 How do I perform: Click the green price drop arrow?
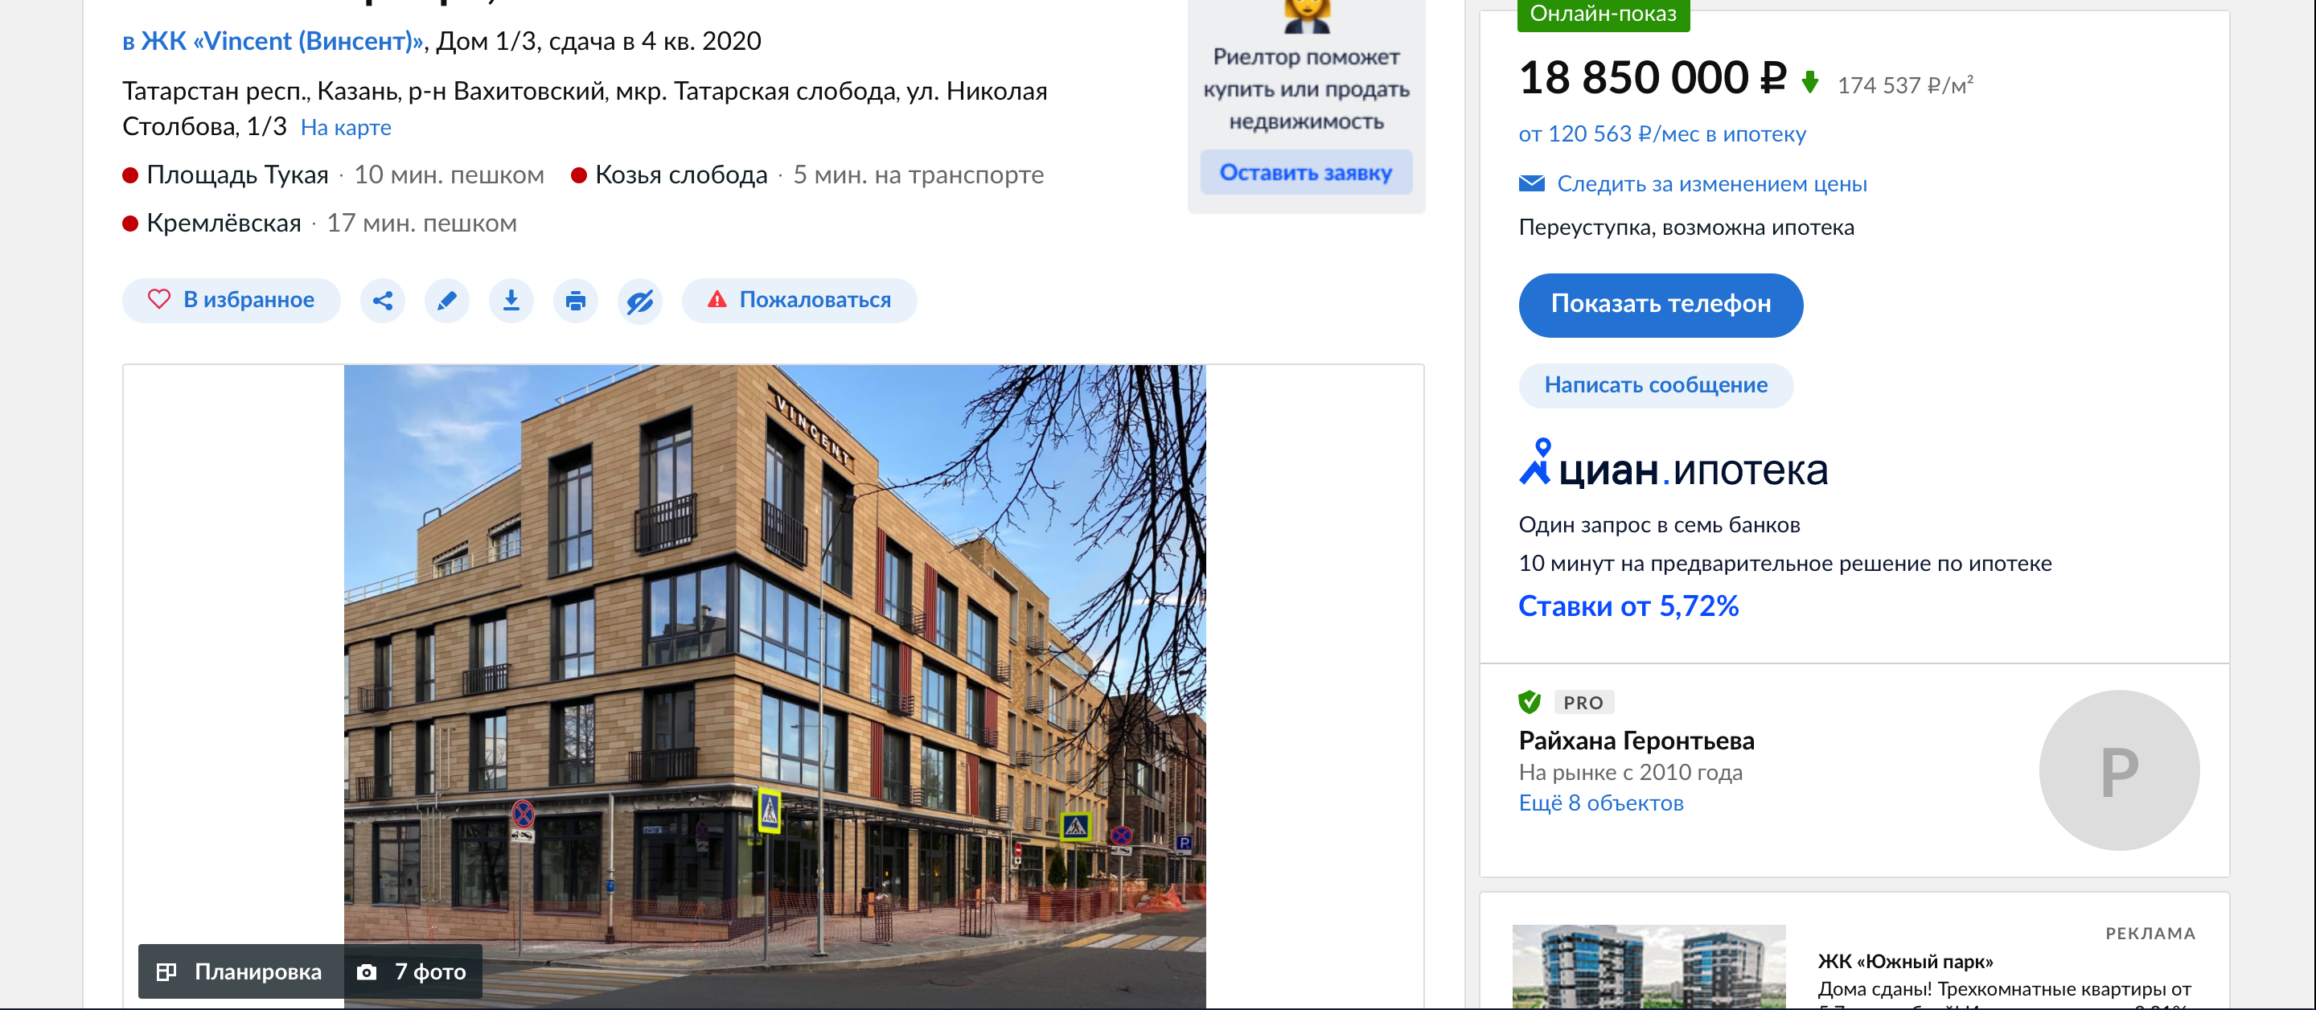1810,83
